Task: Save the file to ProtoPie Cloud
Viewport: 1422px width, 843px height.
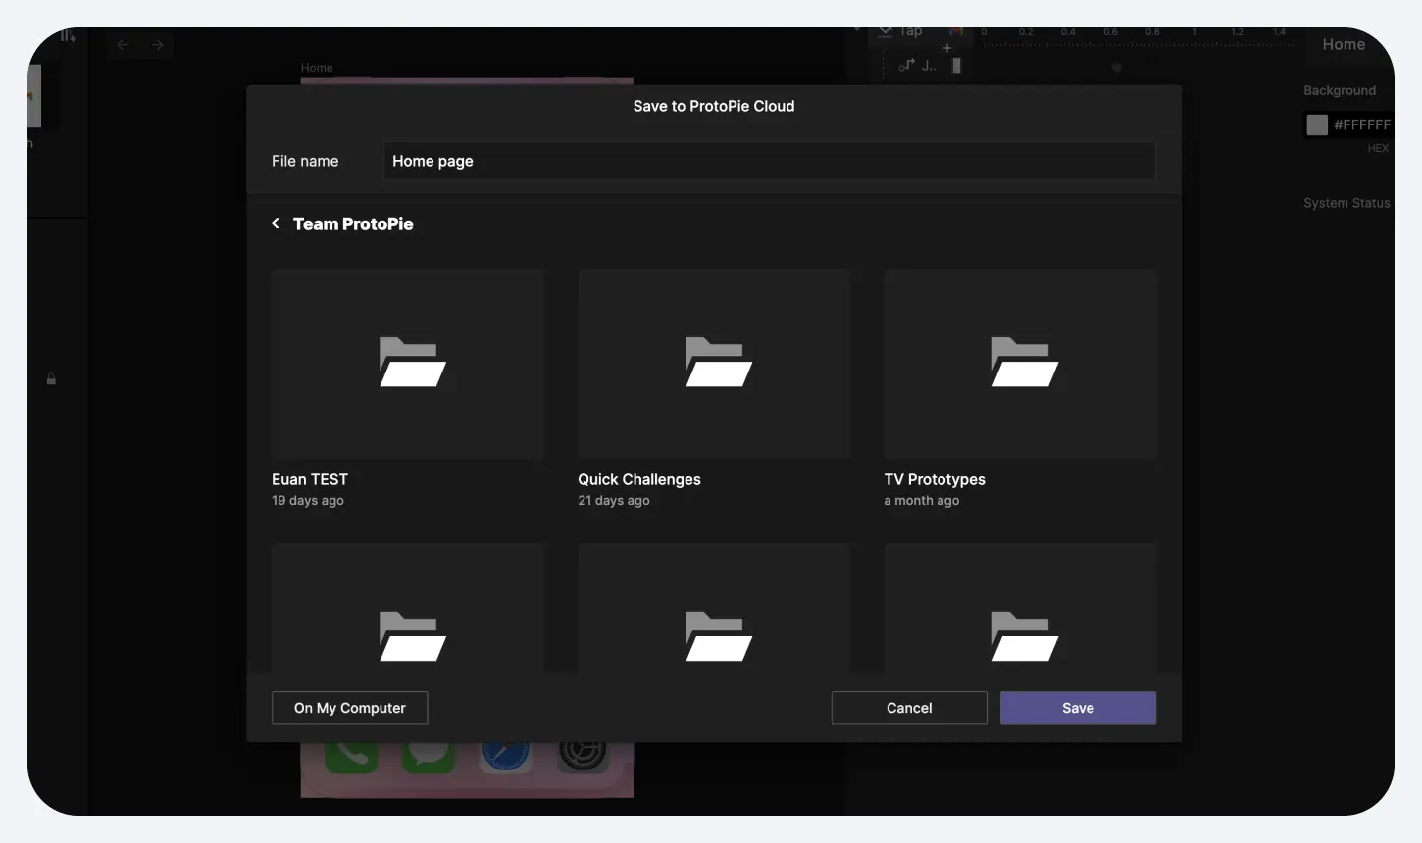Action: pyautogui.click(x=1078, y=708)
